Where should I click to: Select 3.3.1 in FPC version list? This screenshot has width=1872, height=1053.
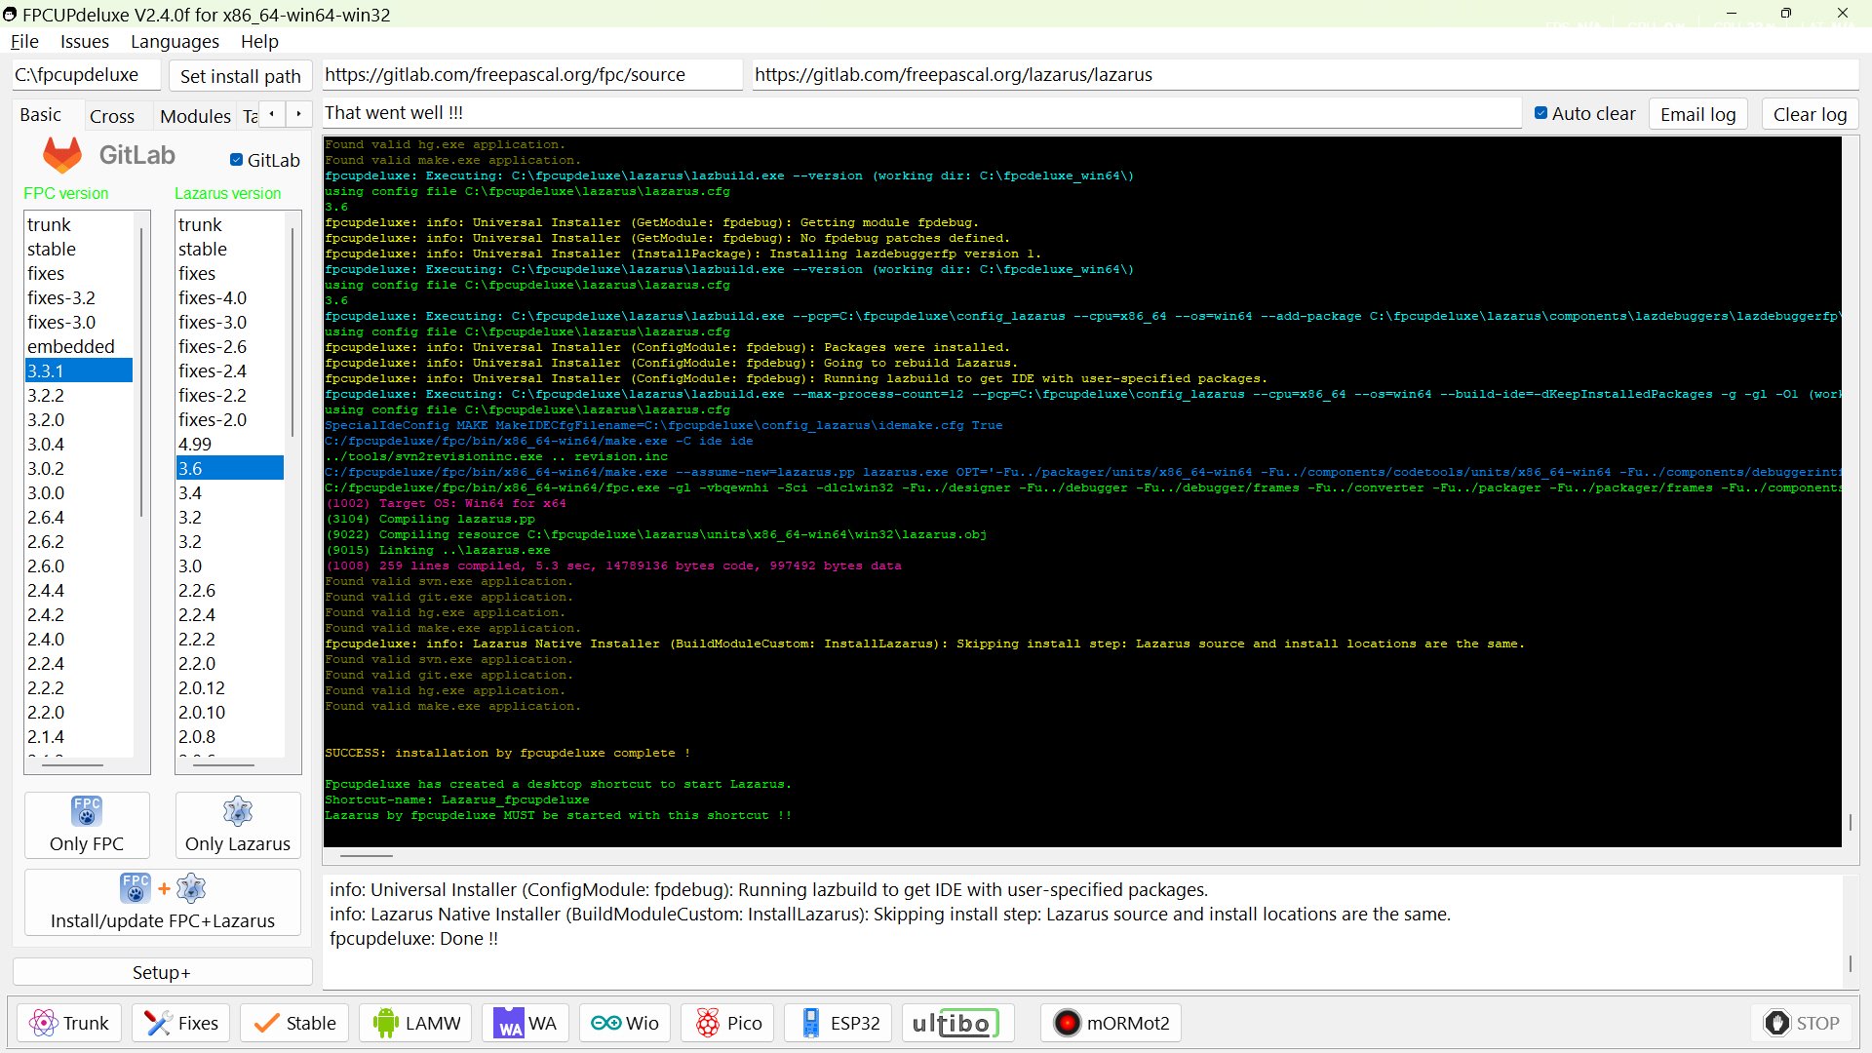coord(79,370)
